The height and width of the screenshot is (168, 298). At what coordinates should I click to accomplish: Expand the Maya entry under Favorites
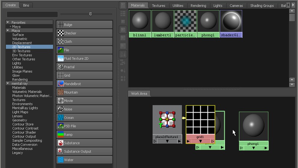10,27
